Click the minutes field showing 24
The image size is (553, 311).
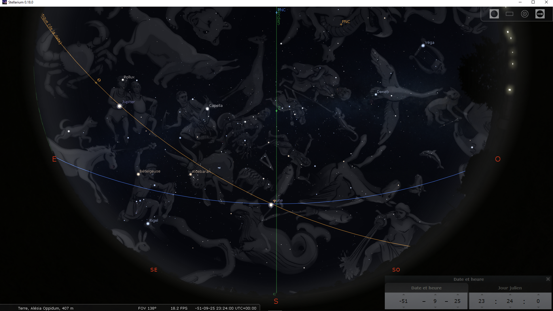tap(510, 301)
